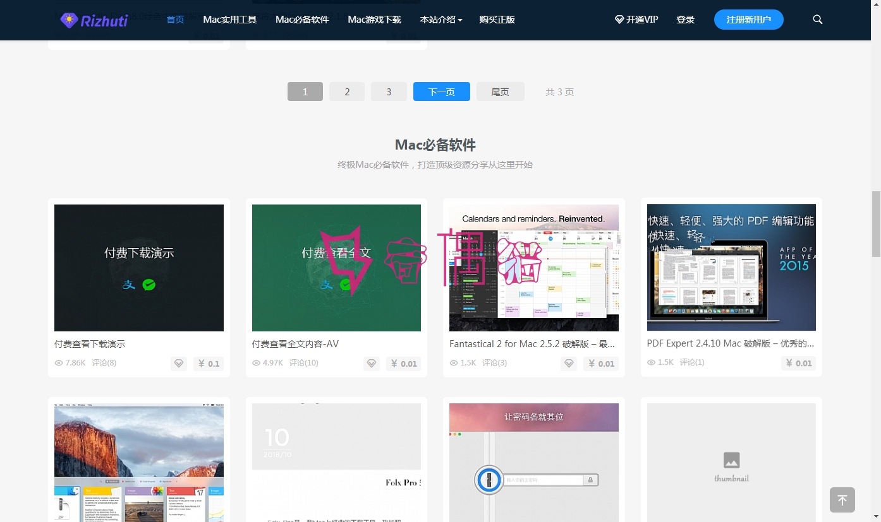Click the VIP diamond icon on 付费查看下载演示 card
The width and height of the screenshot is (881, 522).
pos(179,364)
